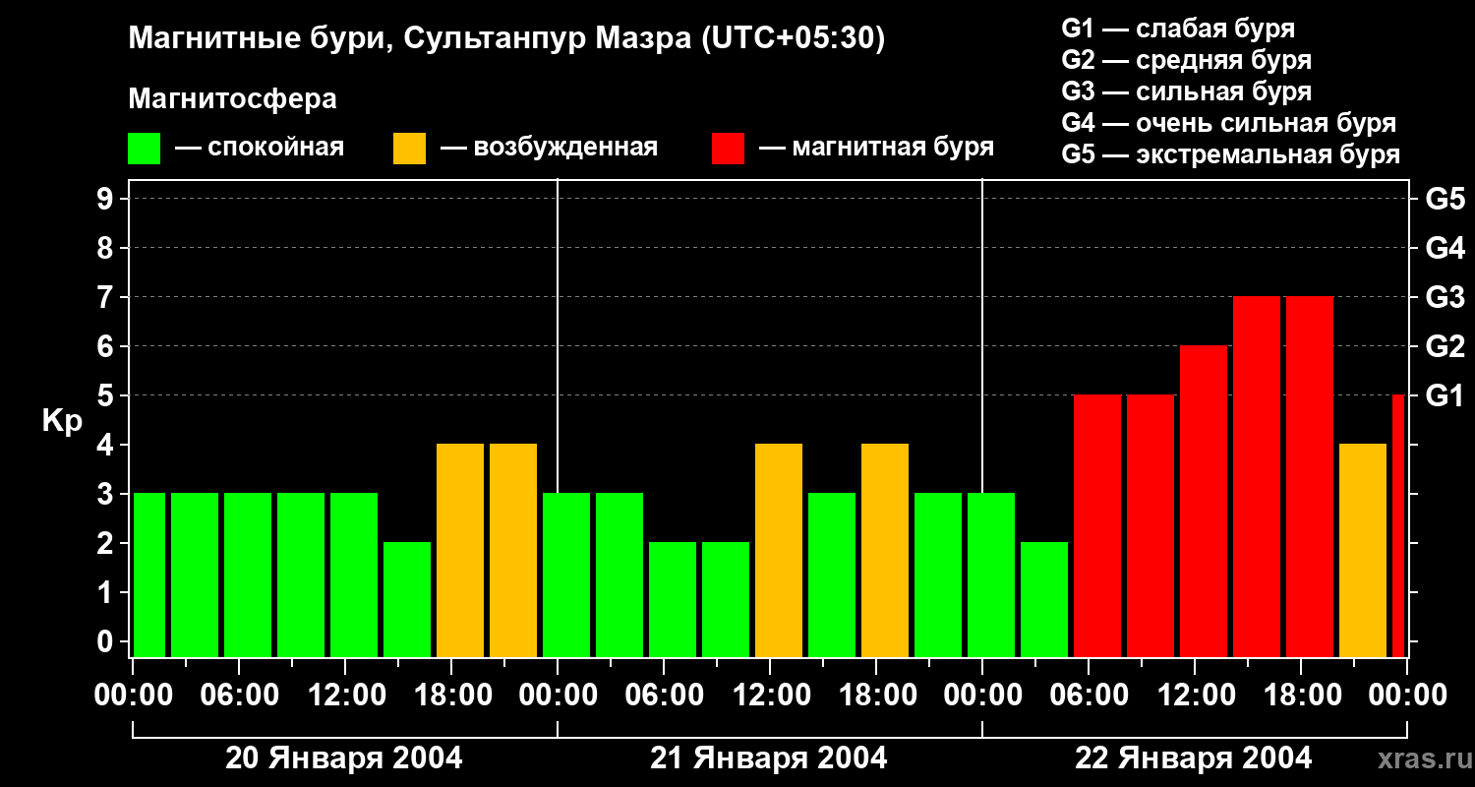The width and height of the screenshot is (1475, 787).
Task: Click the only yellow bar on 22 Января
Action: 1363,551
